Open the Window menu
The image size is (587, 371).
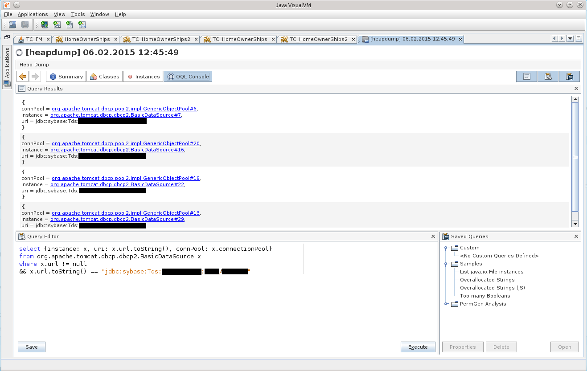(x=99, y=14)
